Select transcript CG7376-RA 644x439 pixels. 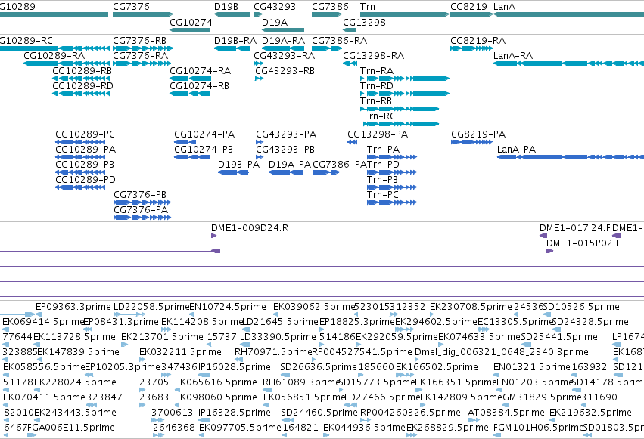click(x=140, y=56)
